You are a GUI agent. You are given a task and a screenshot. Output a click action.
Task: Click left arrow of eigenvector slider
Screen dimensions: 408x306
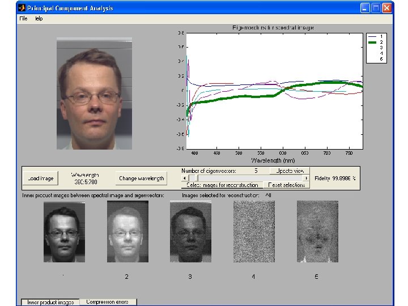(x=184, y=178)
